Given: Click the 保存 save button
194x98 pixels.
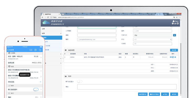Looking at the screenshot, I should pos(165,94).
